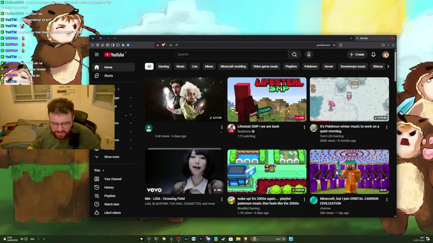The image size is (433, 243).
Task: Click the YouTube logo
Action: pyautogui.click(x=114, y=55)
